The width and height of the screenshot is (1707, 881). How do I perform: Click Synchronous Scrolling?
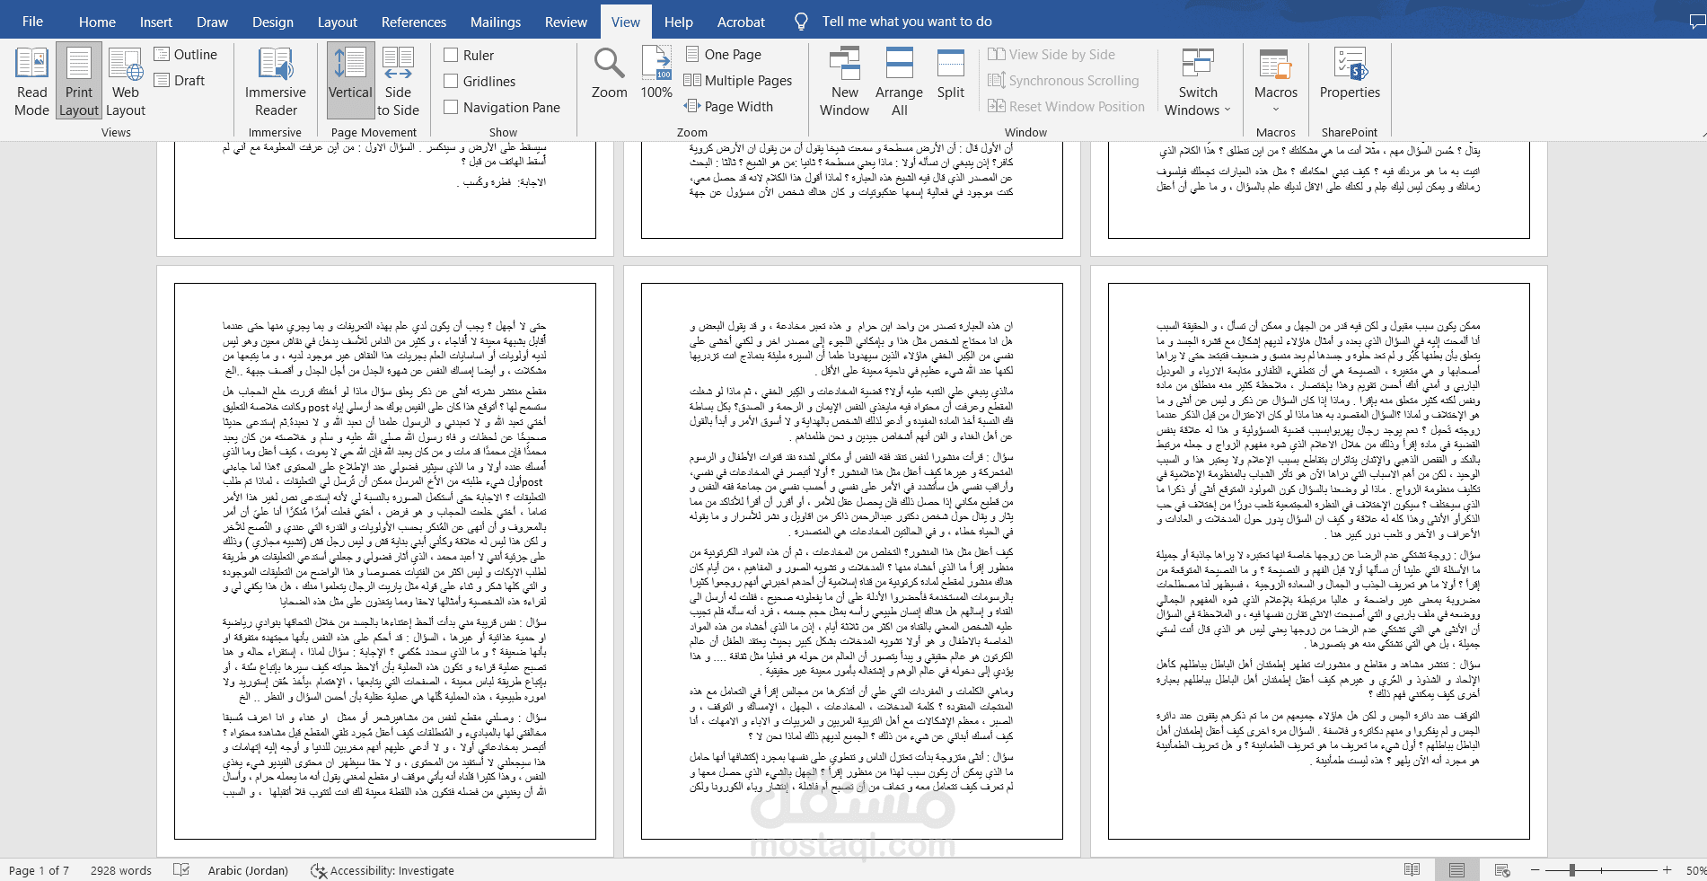[1063, 81]
